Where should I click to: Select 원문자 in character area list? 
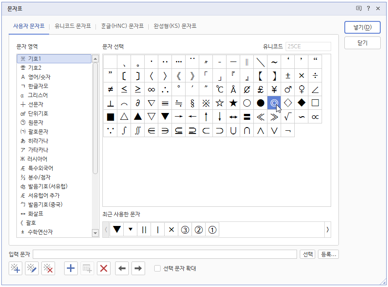(54, 123)
